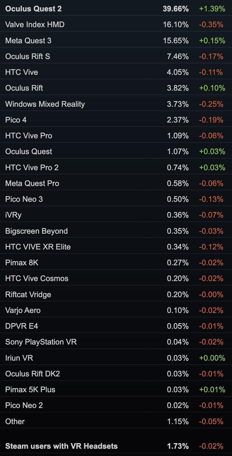Select the Meta Quest Pro entry

[x=32, y=183]
